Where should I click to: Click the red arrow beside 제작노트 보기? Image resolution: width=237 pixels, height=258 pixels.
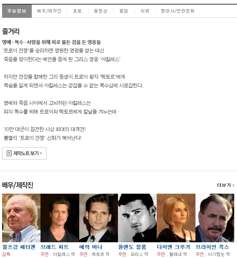(41, 153)
